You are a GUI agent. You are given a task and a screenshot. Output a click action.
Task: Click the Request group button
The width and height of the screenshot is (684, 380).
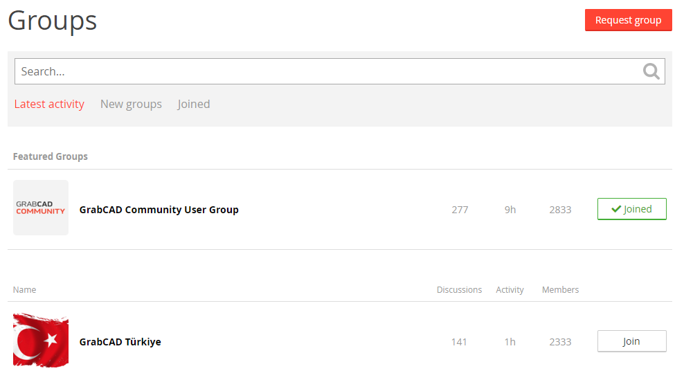(628, 20)
